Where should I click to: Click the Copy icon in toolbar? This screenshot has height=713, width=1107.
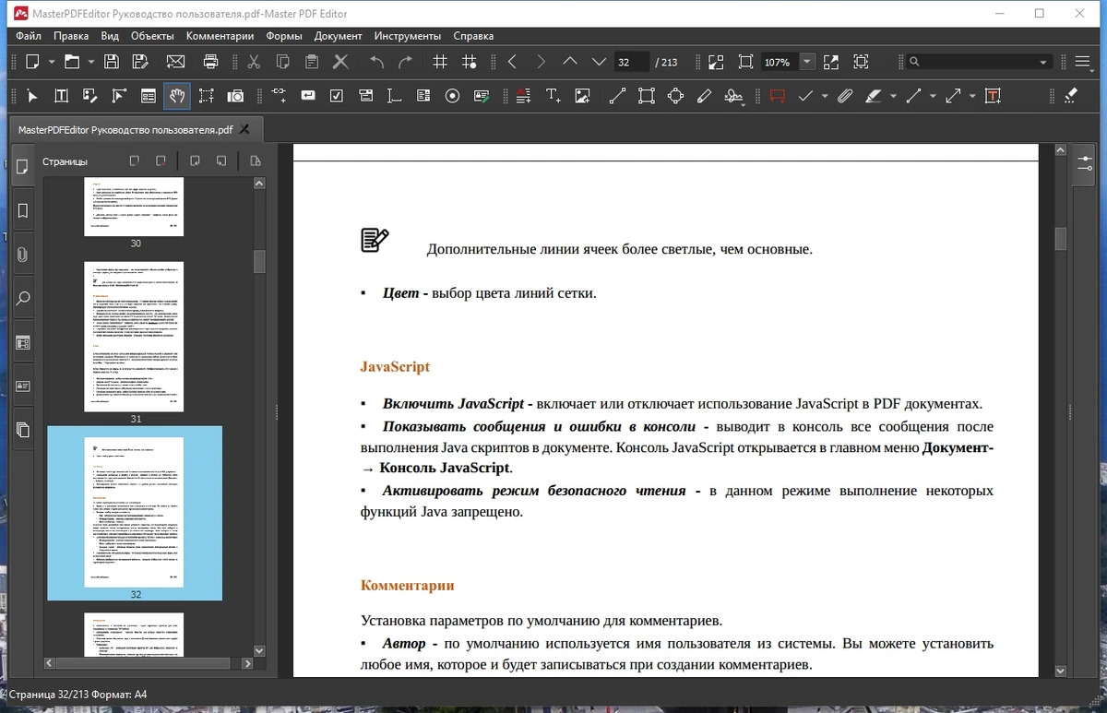pyautogui.click(x=283, y=62)
